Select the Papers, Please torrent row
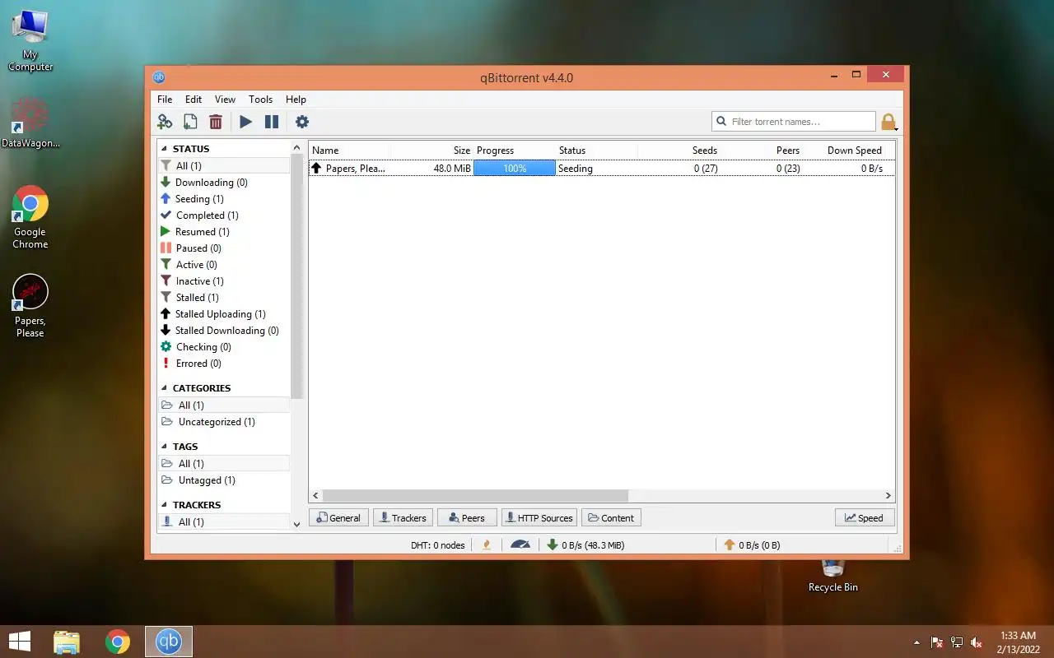 tap(602, 169)
